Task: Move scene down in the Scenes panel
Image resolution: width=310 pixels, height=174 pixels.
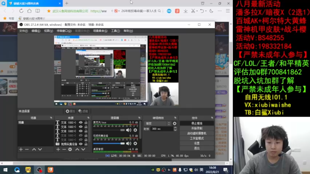Action: pos(40,150)
